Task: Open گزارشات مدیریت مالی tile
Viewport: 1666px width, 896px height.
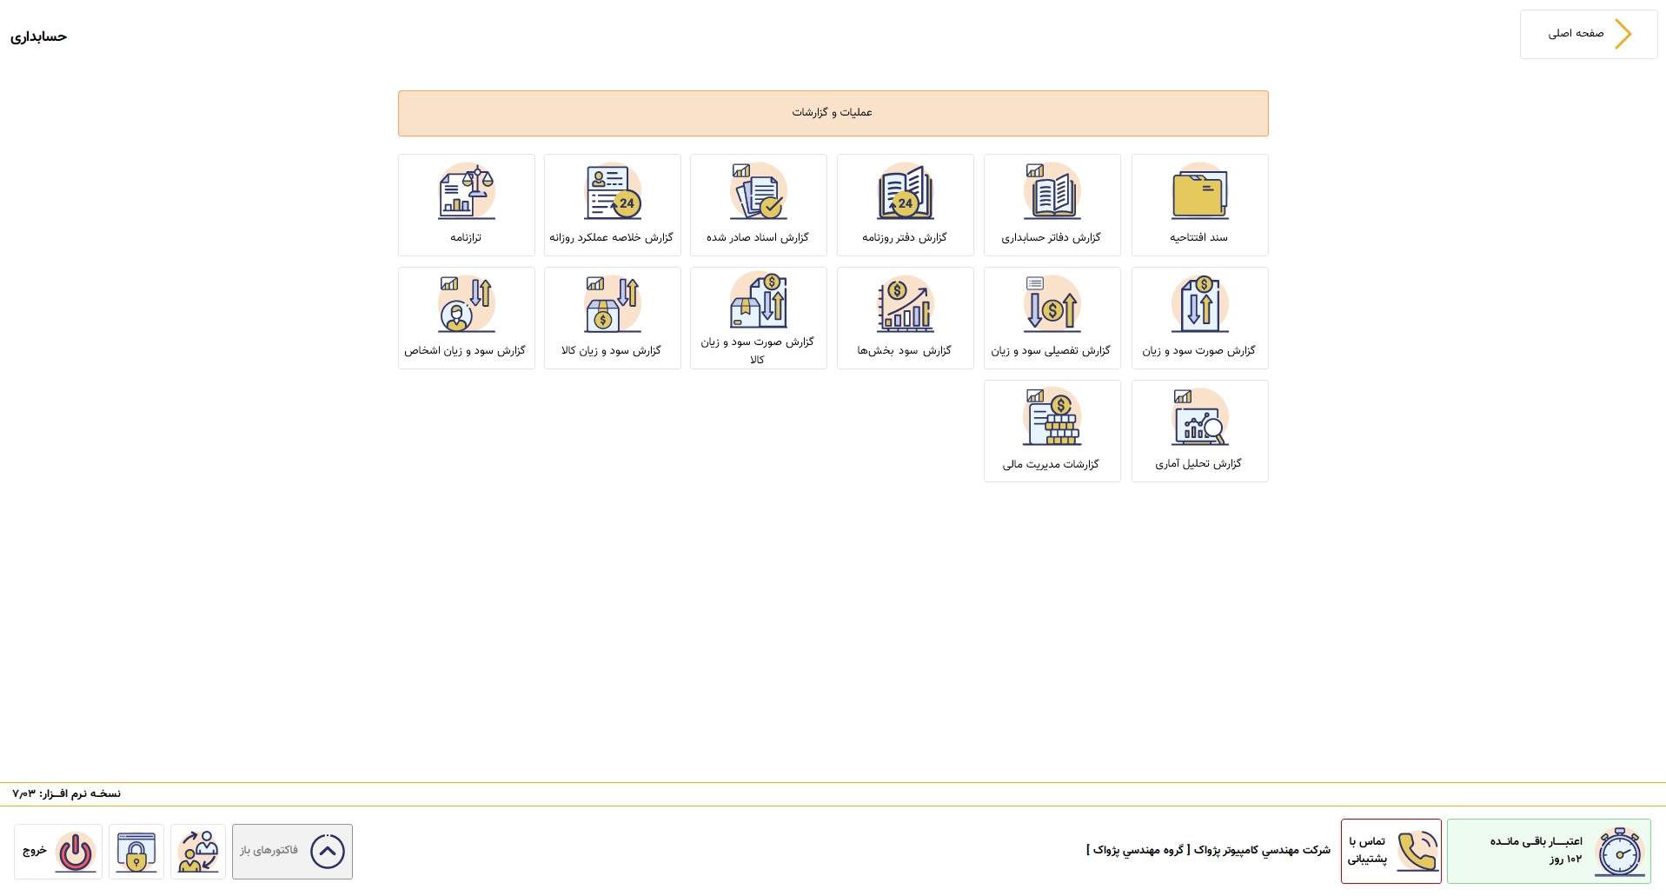Action: (1052, 431)
